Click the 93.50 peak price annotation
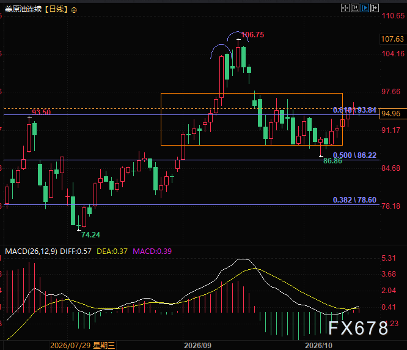Viewport: 407px width, 350px height. (x=42, y=112)
